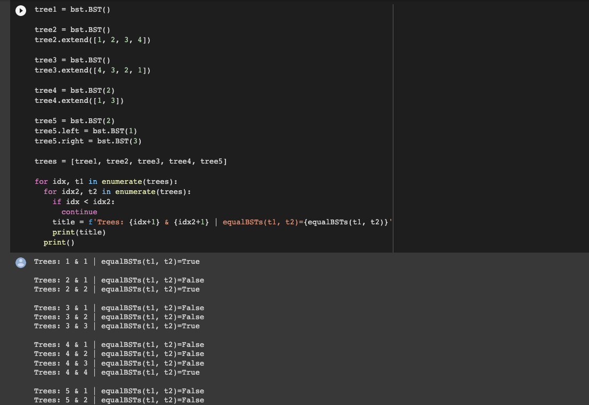
Task: Click the line 'tree3.extend([4, 3, 2, 1])'
Action: pyautogui.click(x=92, y=70)
